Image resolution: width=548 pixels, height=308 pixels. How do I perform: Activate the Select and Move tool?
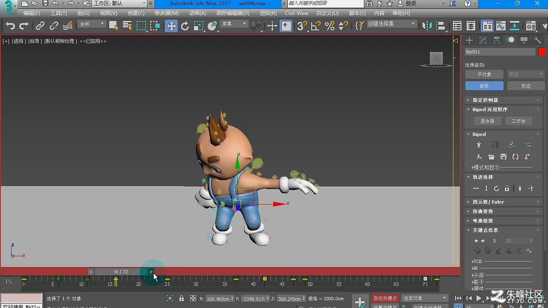(171, 26)
